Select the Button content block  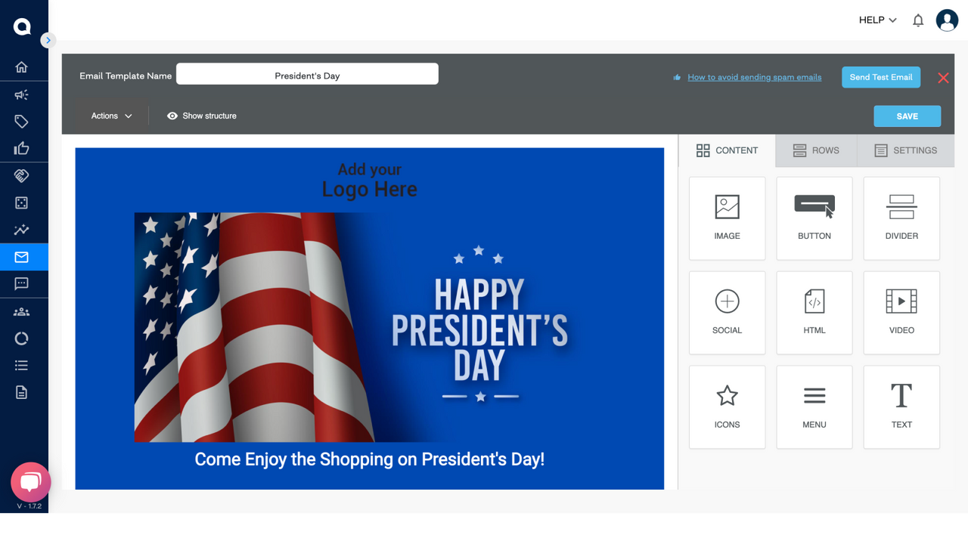click(x=814, y=218)
